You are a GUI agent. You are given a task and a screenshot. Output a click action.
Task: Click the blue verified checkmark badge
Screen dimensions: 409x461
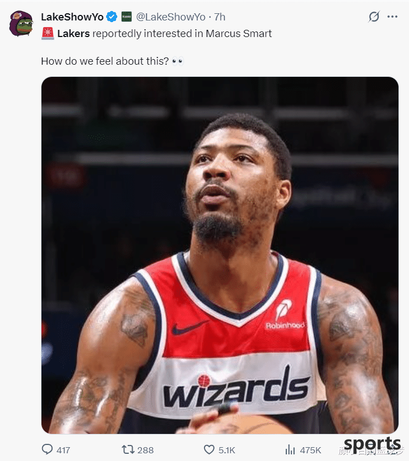point(112,17)
